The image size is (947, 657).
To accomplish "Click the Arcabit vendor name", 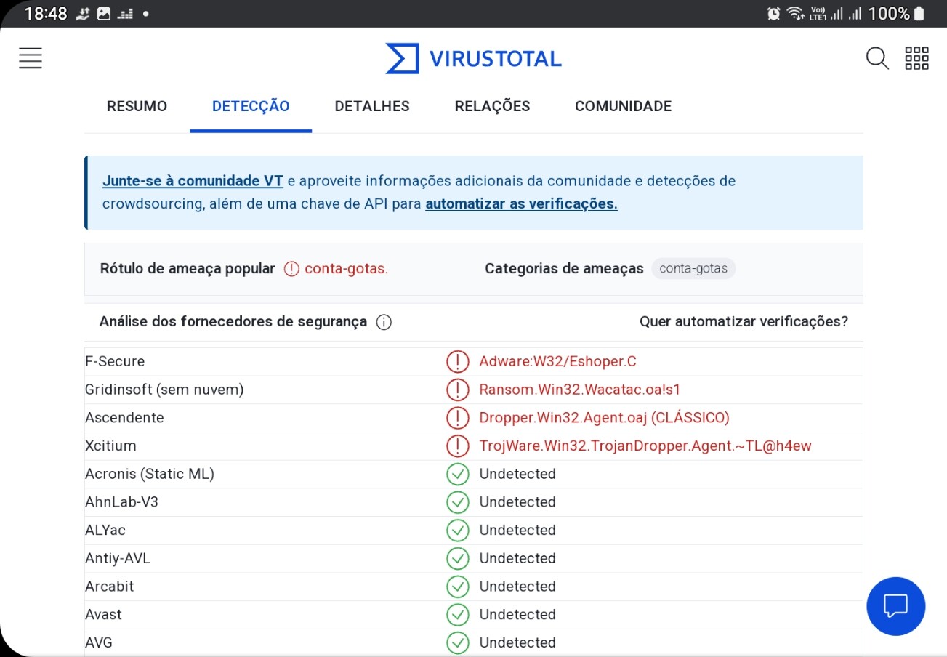I will [110, 587].
